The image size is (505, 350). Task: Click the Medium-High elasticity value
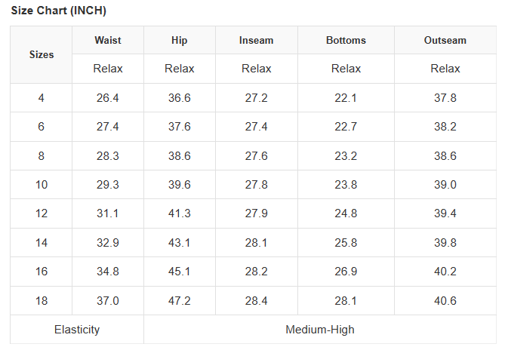coord(320,330)
